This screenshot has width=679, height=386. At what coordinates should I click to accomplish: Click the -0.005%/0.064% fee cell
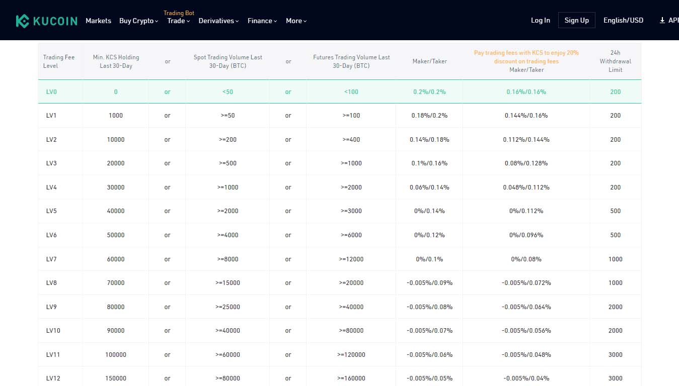pyautogui.click(x=526, y=307)
